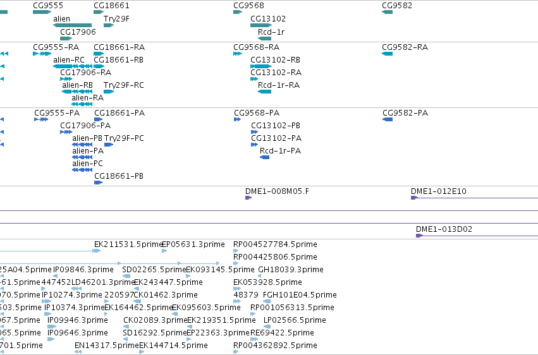Screen dimensions: 538x355
Task: Click EST IP10374.3prime label
Action: coord(75,308)
